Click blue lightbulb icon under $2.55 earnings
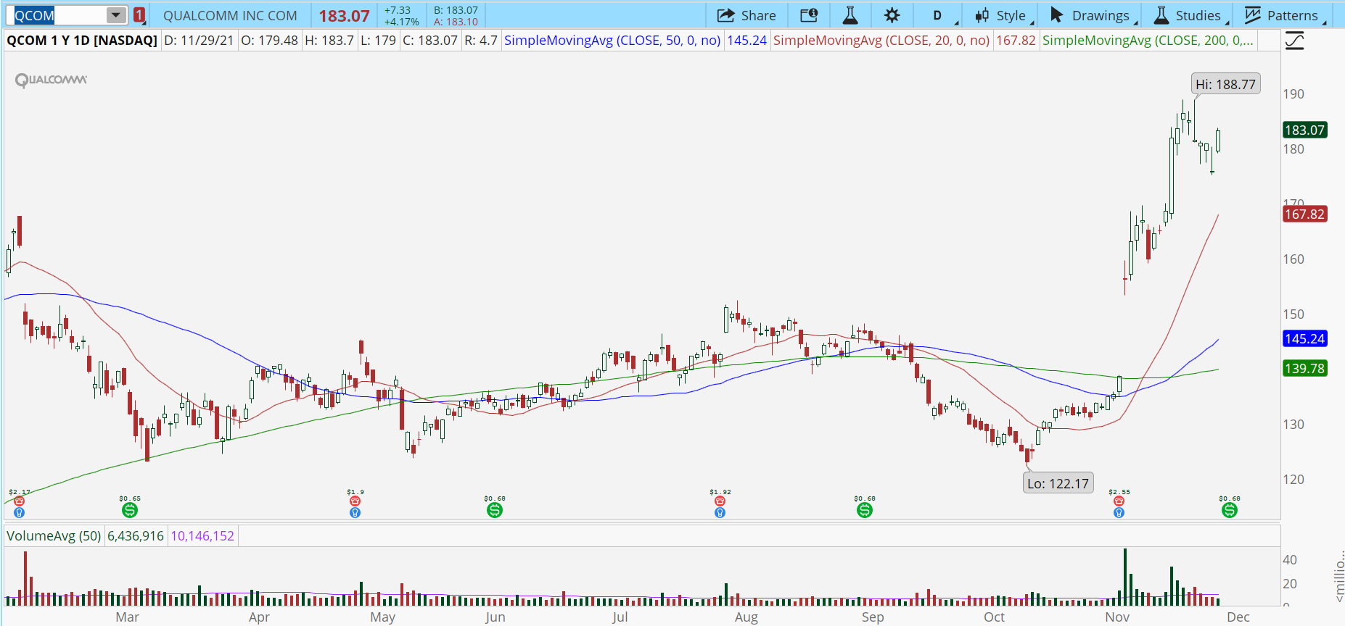 1119,512
